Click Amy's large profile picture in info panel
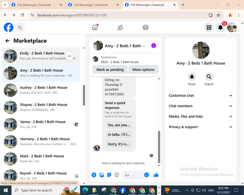Viewport: 244px width, 195px height. (201, 50)
